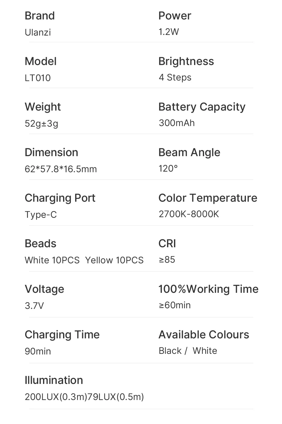Click the Black / White colours text
This screenshot has width=282, height=424.
(188, 350)
